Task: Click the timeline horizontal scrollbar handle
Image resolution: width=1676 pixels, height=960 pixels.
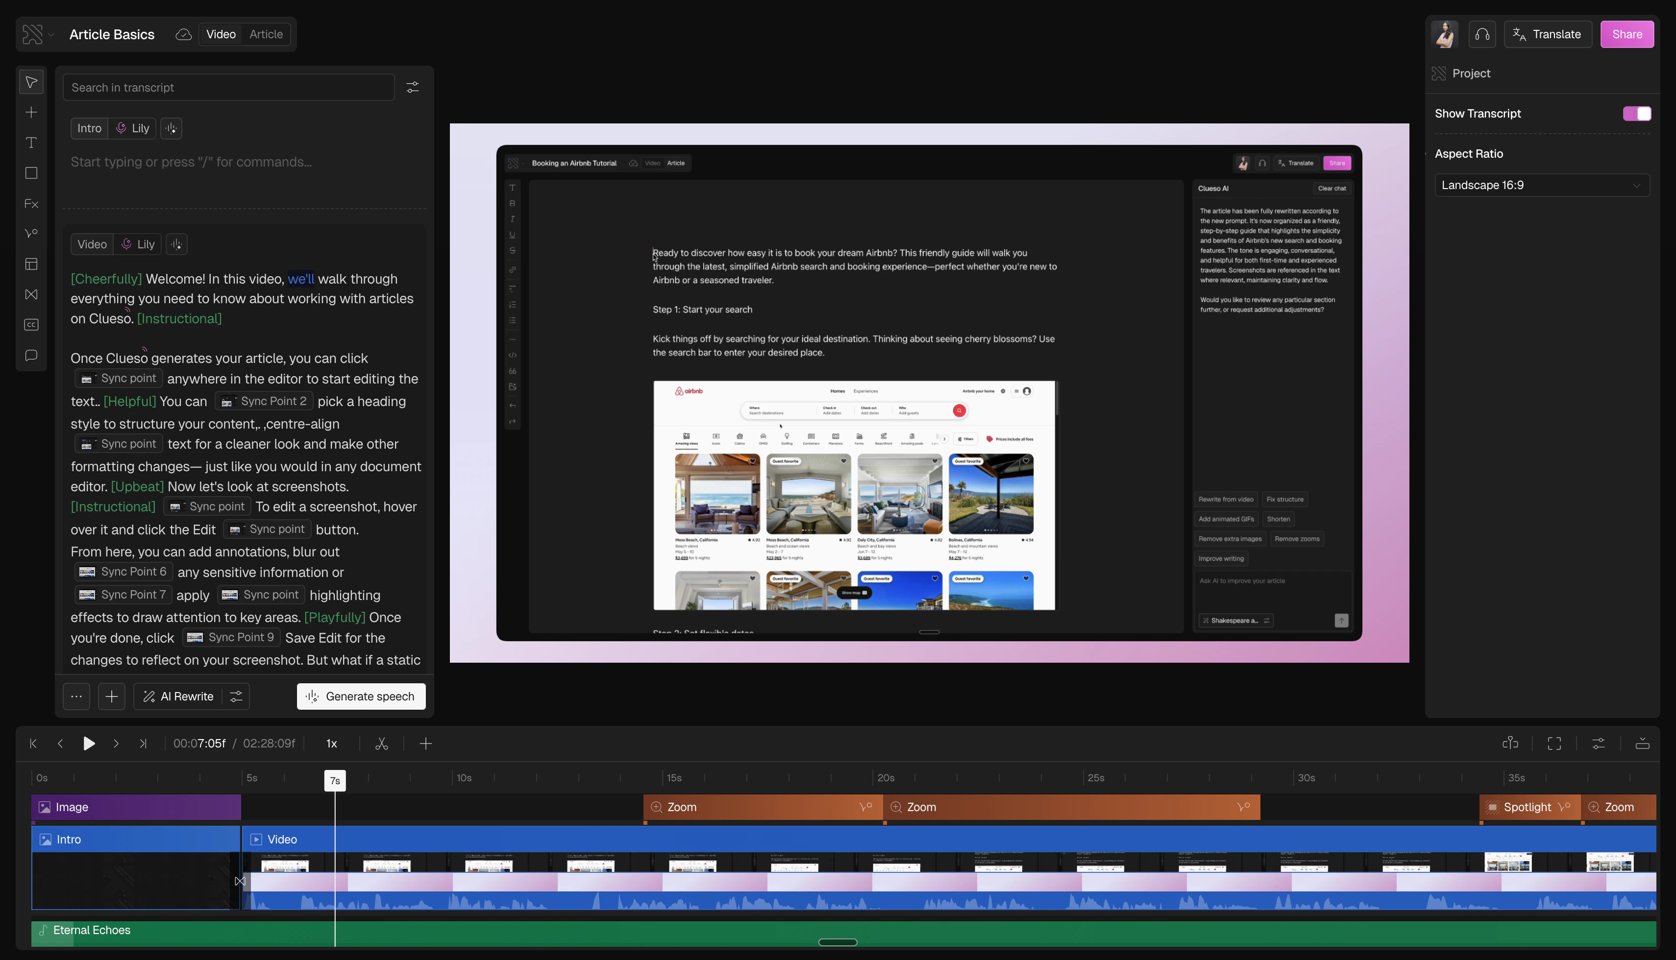Action: point(837,942)
